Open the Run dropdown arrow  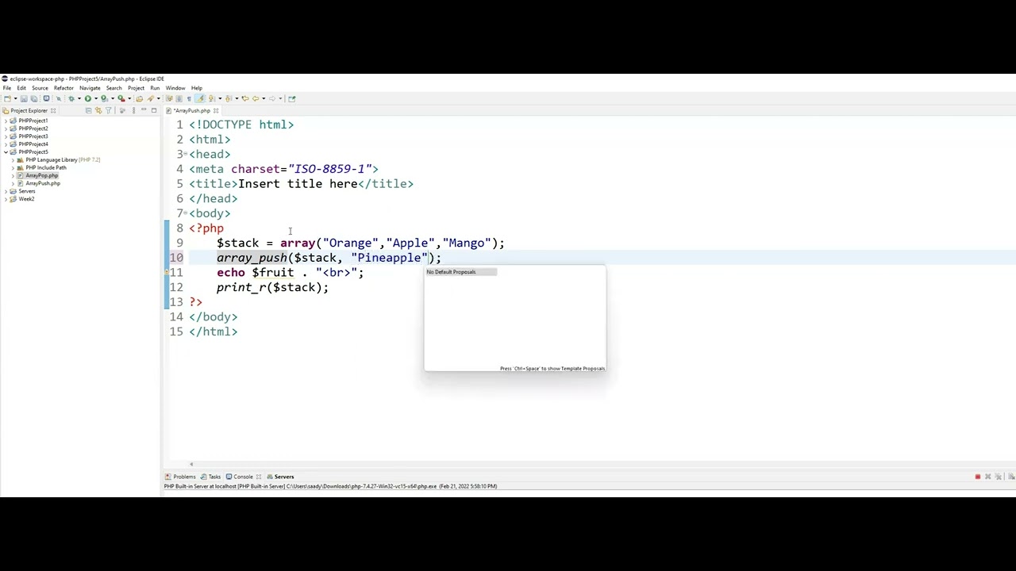[x=96, y=98]
